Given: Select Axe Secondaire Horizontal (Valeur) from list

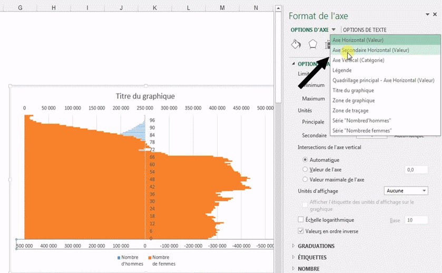Looking at the screenshot, I should 370,50.
